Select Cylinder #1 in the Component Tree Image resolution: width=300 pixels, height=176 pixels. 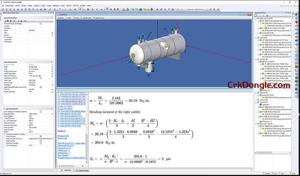tap(264, 38)
